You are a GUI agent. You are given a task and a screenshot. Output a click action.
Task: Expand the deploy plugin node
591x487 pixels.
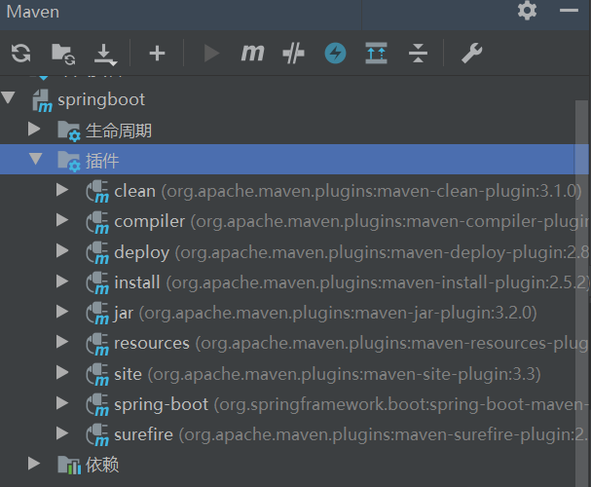62,250
